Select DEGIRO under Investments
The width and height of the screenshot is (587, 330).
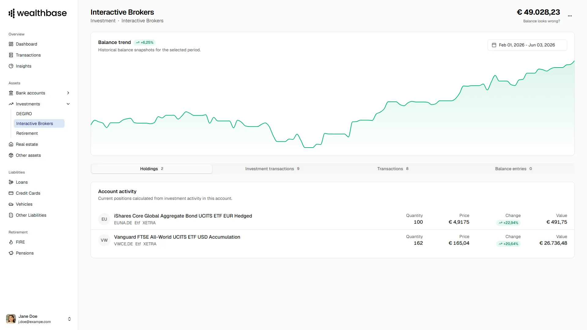pos(39,114)
